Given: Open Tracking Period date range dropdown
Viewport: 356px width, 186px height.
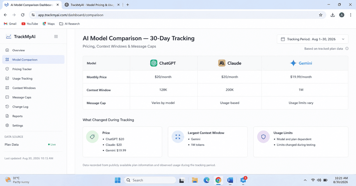Looking at the screenshot, I should (313, 39).
